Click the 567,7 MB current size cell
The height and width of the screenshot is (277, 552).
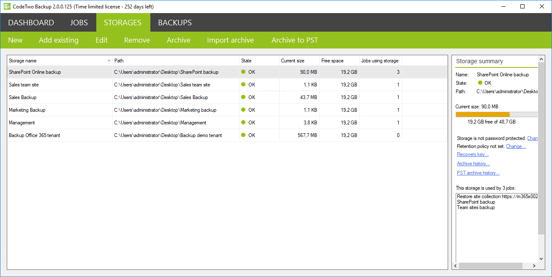[x=307, y=135]
